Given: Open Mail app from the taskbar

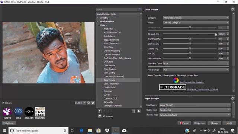Looking at the screenshot, I should [x=124, y=131].
